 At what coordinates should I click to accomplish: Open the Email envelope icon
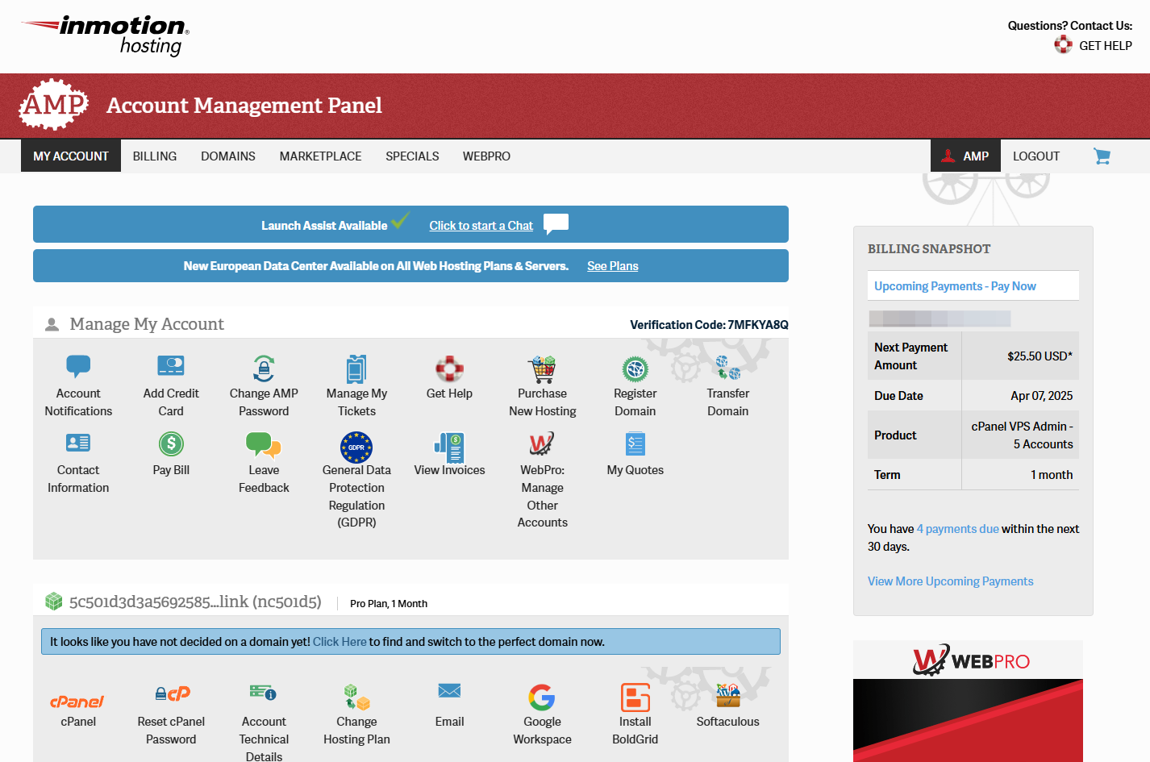coord(449,690)
